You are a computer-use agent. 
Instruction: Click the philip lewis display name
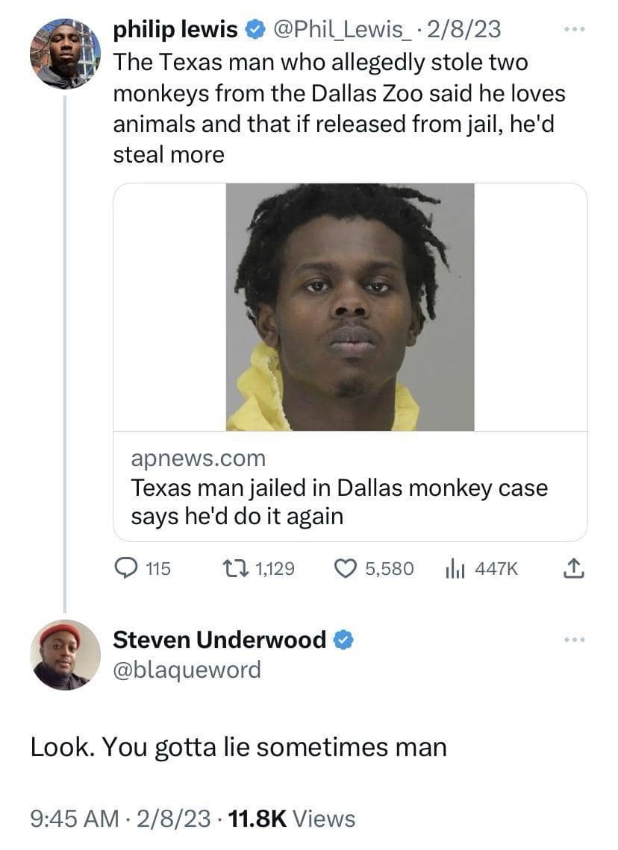pos(175,29)
